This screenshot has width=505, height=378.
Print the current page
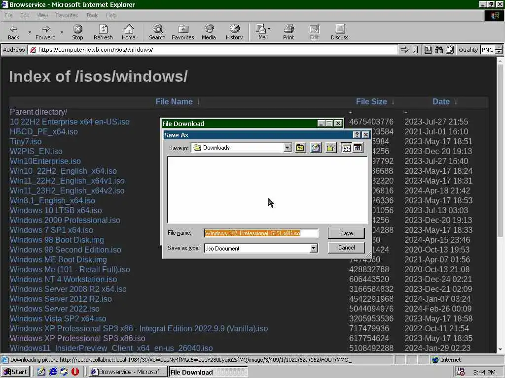point(289,32)
